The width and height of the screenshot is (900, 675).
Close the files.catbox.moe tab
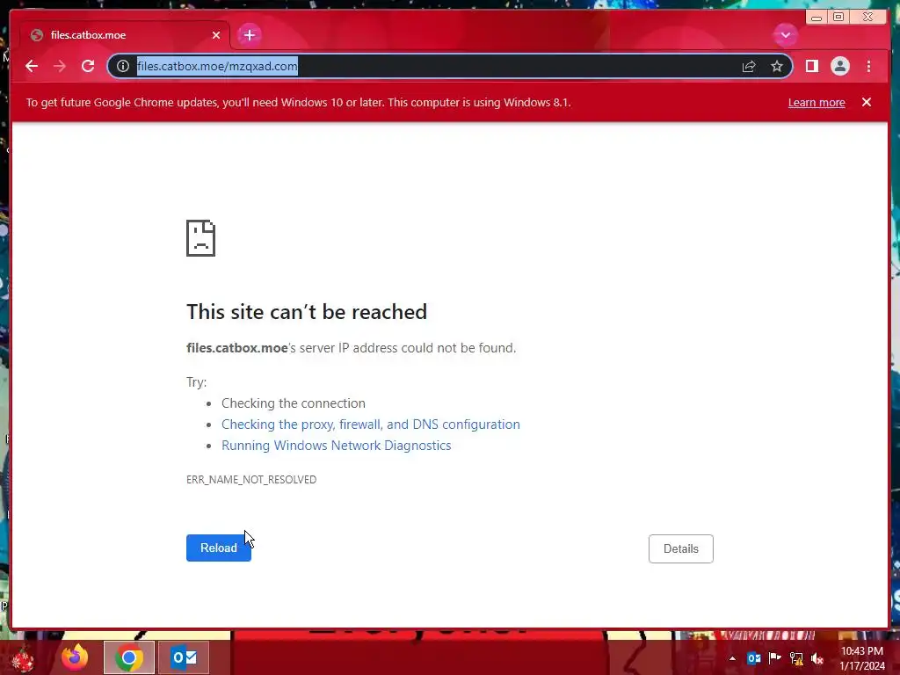216,35
